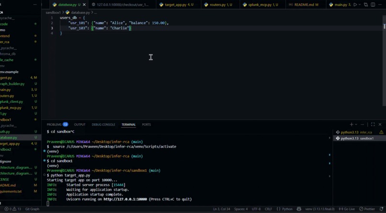Click sandbox1 in the breadcrumb
This screenshot has width=386, height=213.
coord(53,12)
